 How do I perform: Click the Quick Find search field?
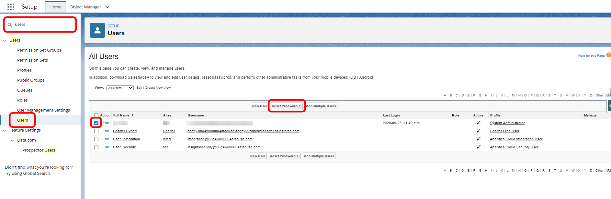click(x=42, y=25)
